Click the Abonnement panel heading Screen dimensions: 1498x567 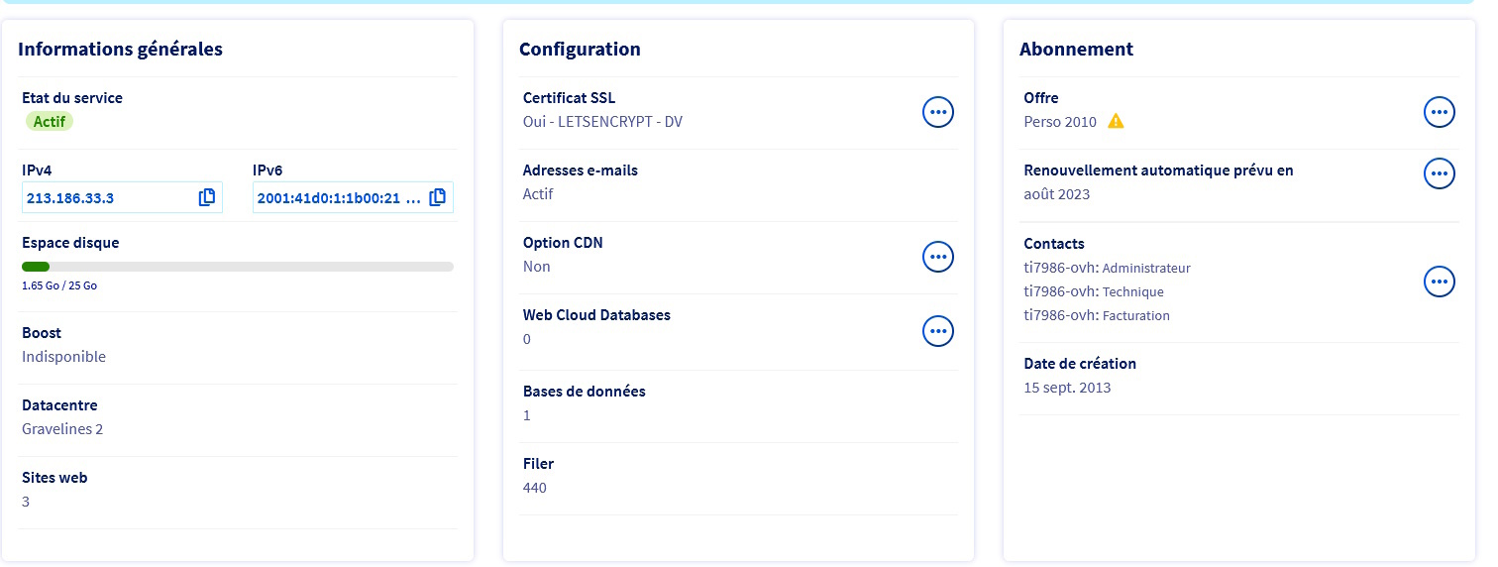(1076, 50)
